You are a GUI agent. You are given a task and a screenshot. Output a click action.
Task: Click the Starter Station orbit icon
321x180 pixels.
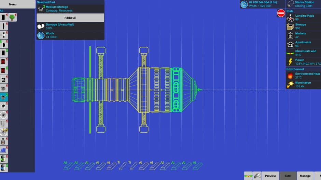290,4
